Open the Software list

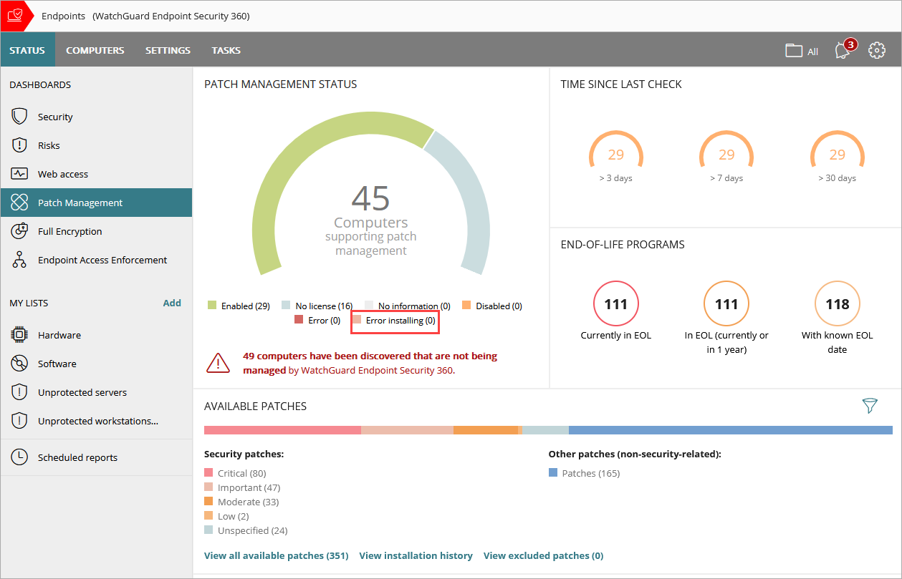click(x=96, y=364)
